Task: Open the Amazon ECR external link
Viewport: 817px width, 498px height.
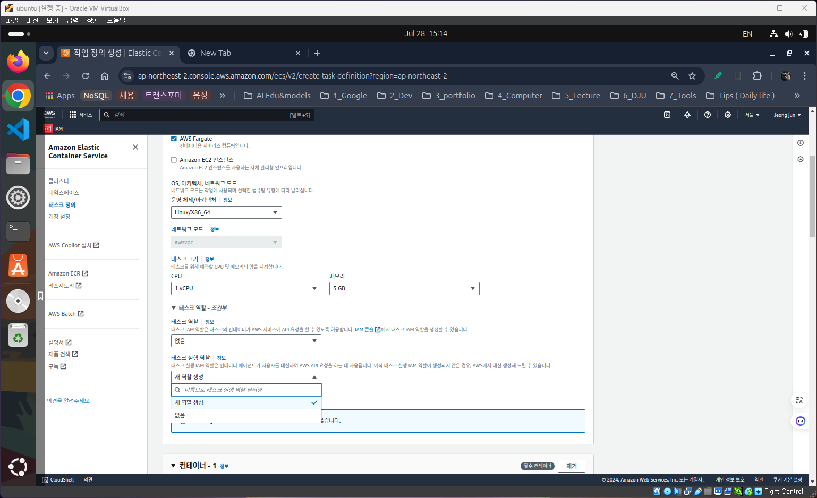Action: tap(68, 273)
